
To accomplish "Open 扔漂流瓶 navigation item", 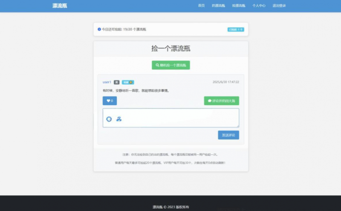I will click(x=218, y=6).
